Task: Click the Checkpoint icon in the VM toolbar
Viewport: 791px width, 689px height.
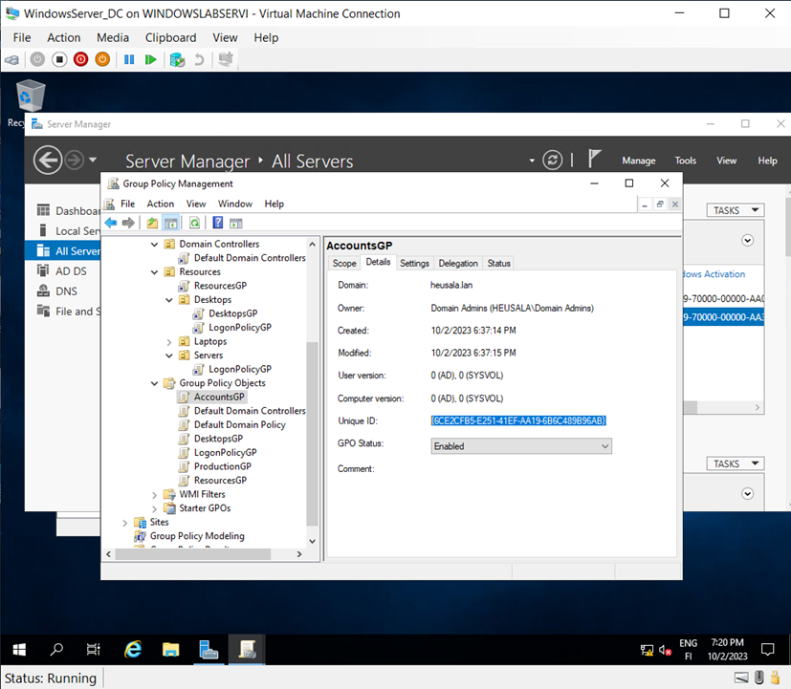Action: click(177, 59)
